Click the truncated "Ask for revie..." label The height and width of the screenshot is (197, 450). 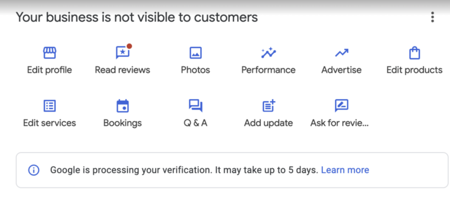pos(339,123)
